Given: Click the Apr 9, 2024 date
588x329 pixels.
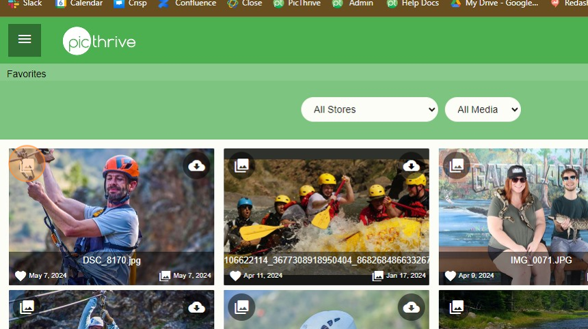Looking at the screenshot, I should (x=477, y=276).
